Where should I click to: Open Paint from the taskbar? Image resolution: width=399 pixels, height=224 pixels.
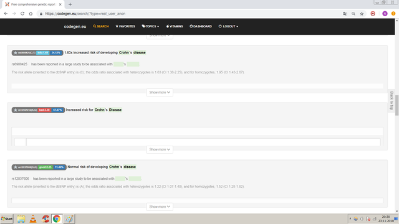69,219
